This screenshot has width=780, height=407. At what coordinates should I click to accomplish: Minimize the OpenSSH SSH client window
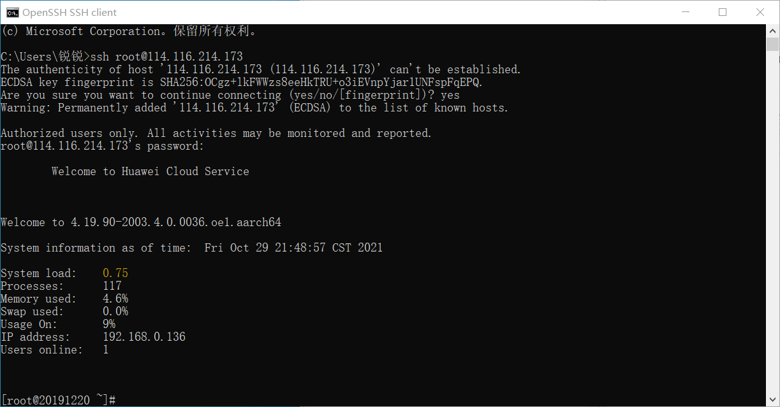click(685, 12)
